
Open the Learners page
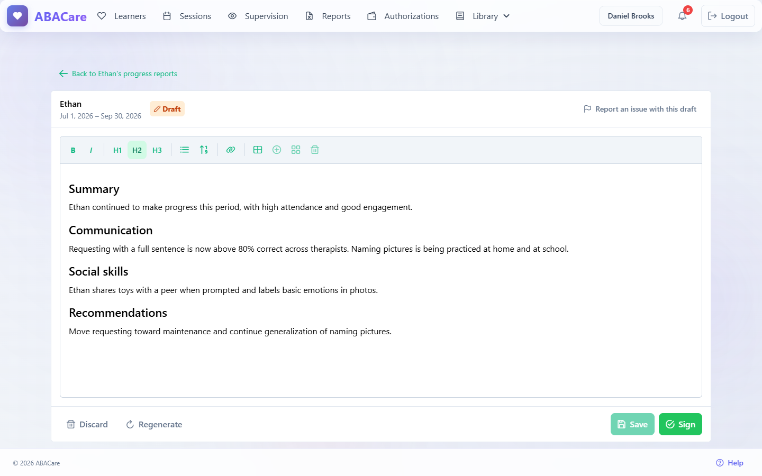[x=122, y=16]
